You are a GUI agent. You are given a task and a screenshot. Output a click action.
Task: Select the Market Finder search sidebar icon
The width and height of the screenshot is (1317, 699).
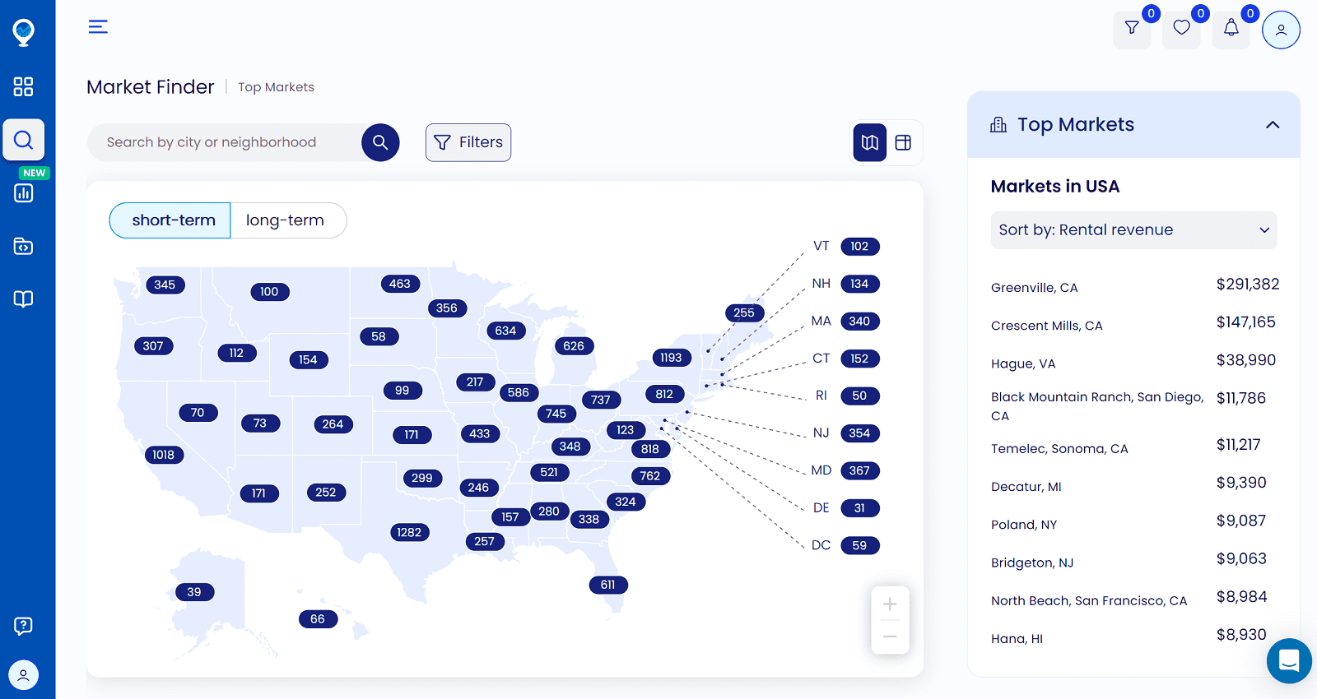[23, 140]
